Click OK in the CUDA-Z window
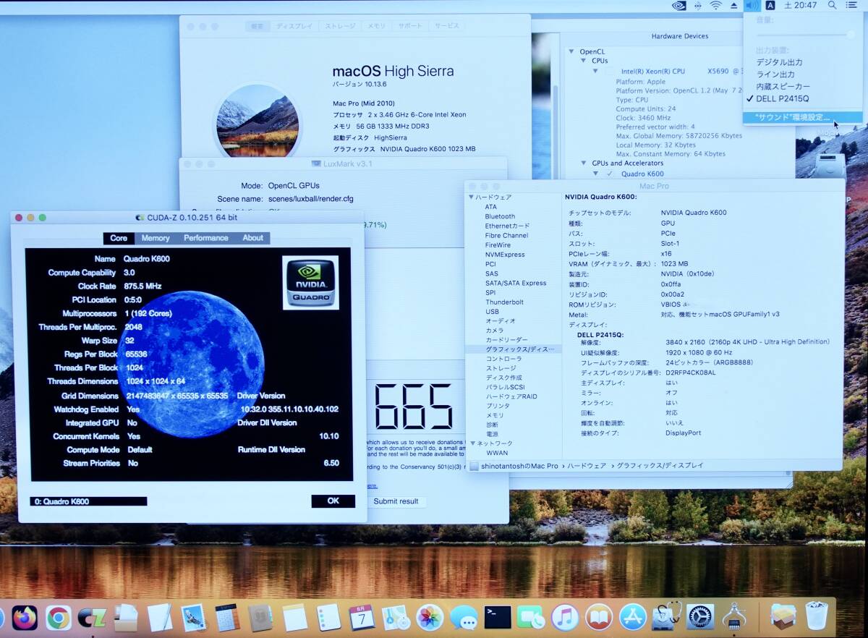868x638 pixels. click(333, 501)
